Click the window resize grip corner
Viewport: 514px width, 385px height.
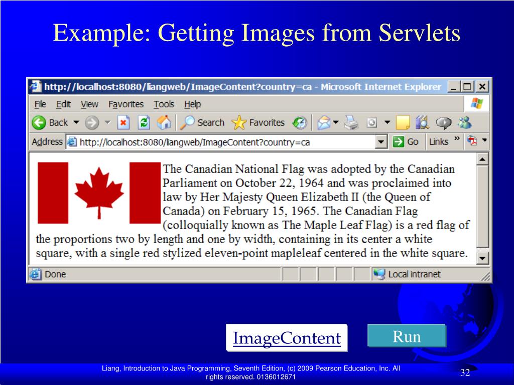coord(485,276)
